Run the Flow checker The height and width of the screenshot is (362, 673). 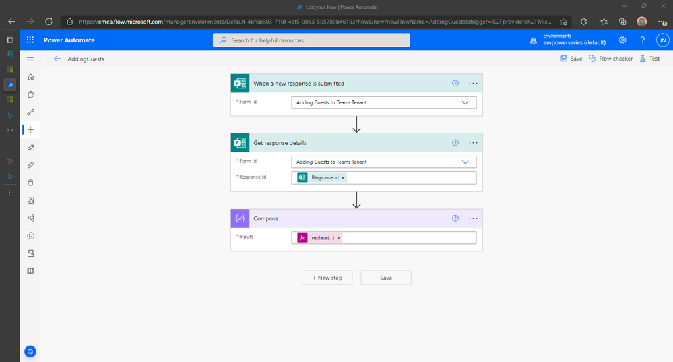coord(611,59)
